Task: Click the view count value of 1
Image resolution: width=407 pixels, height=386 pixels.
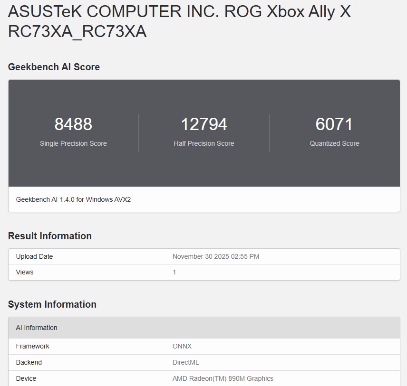Action: tap(174, 272)
